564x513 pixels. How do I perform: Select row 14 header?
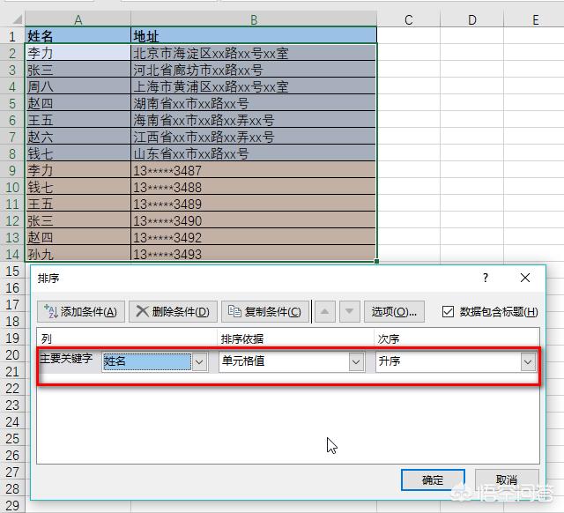coord(12,254)
